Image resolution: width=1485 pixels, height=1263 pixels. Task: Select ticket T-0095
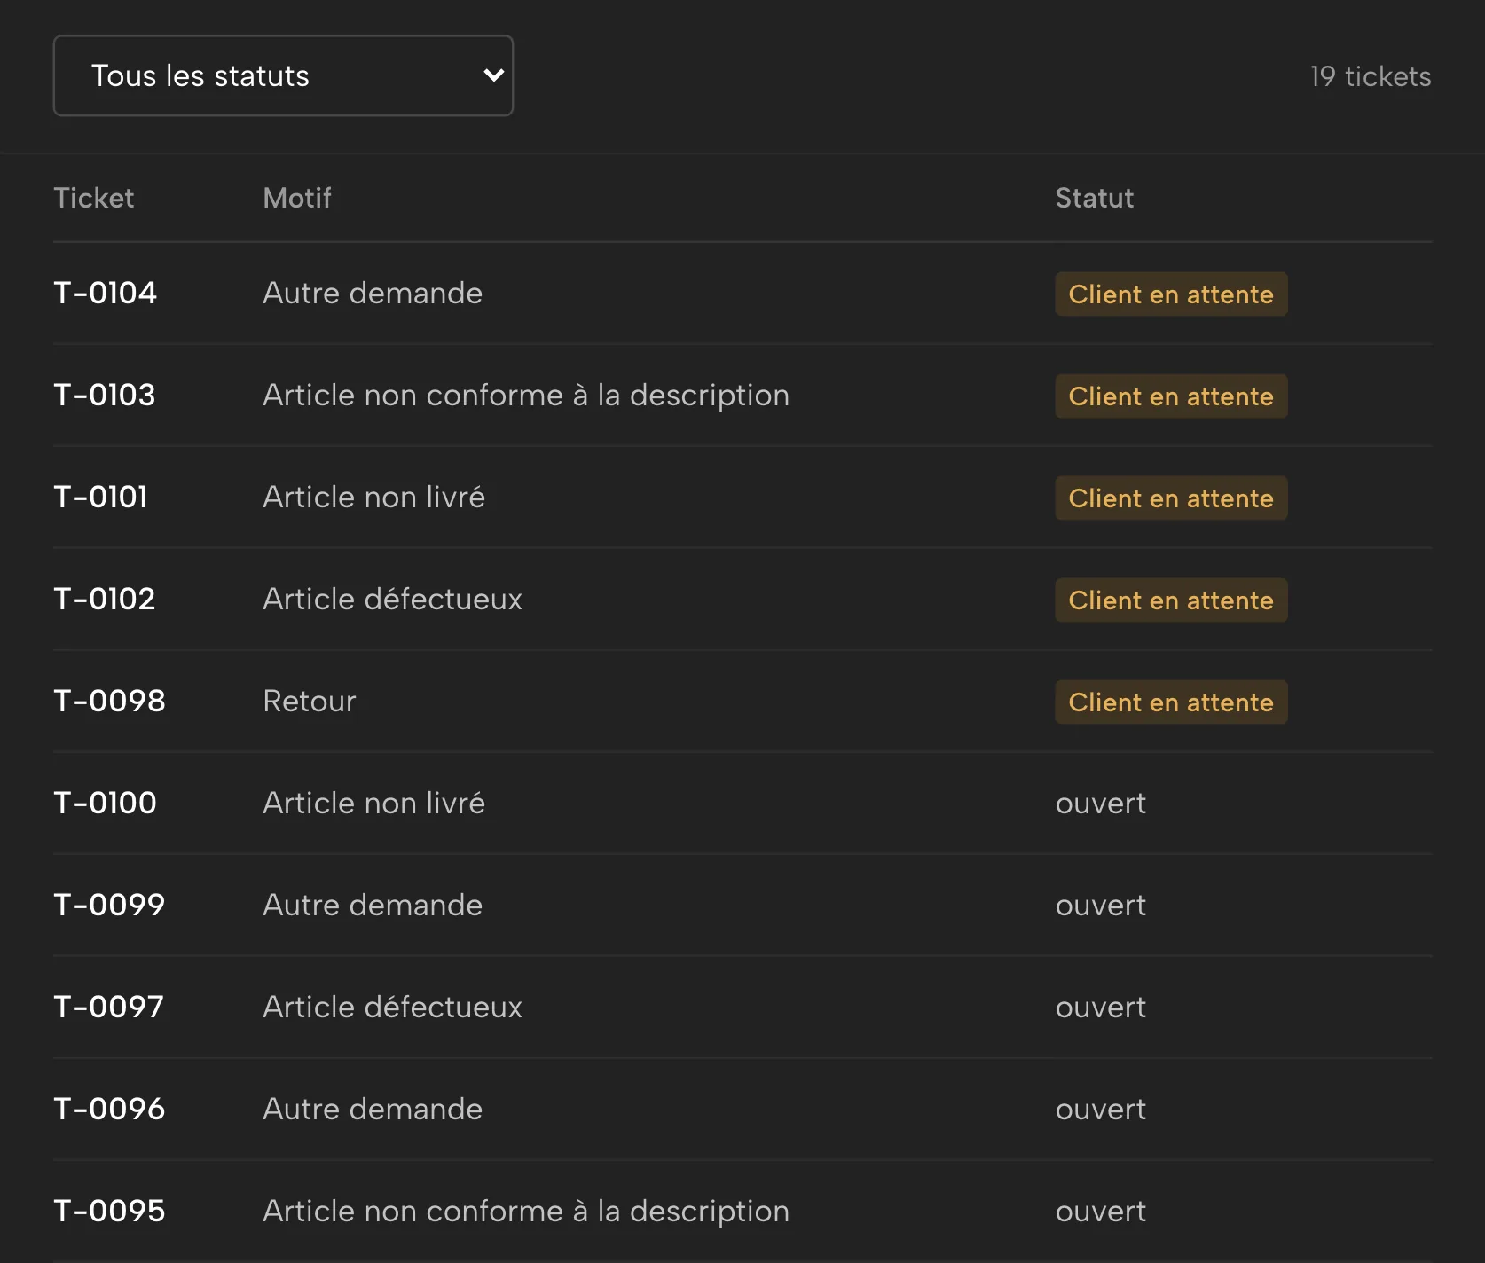pyautogui.click(x=110, y=1211)
